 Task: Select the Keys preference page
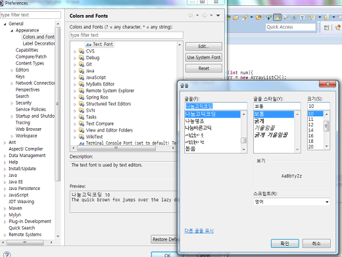point(20,76)
